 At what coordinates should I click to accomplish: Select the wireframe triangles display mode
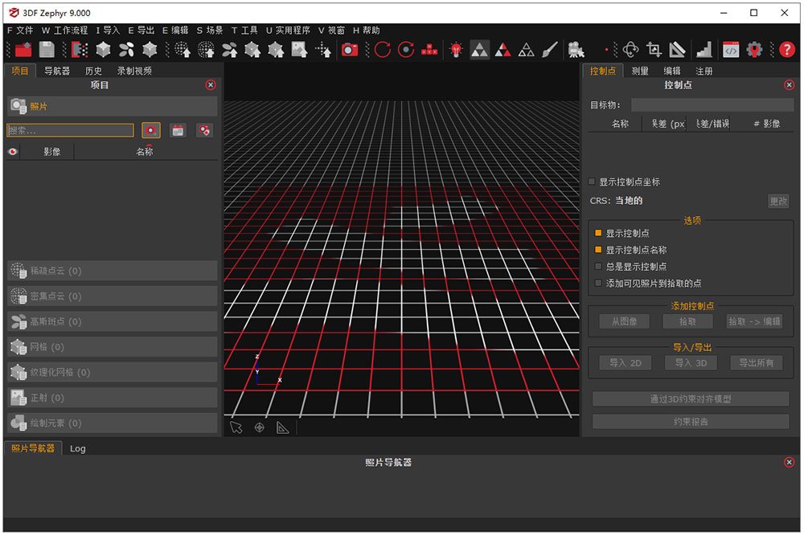526,50
